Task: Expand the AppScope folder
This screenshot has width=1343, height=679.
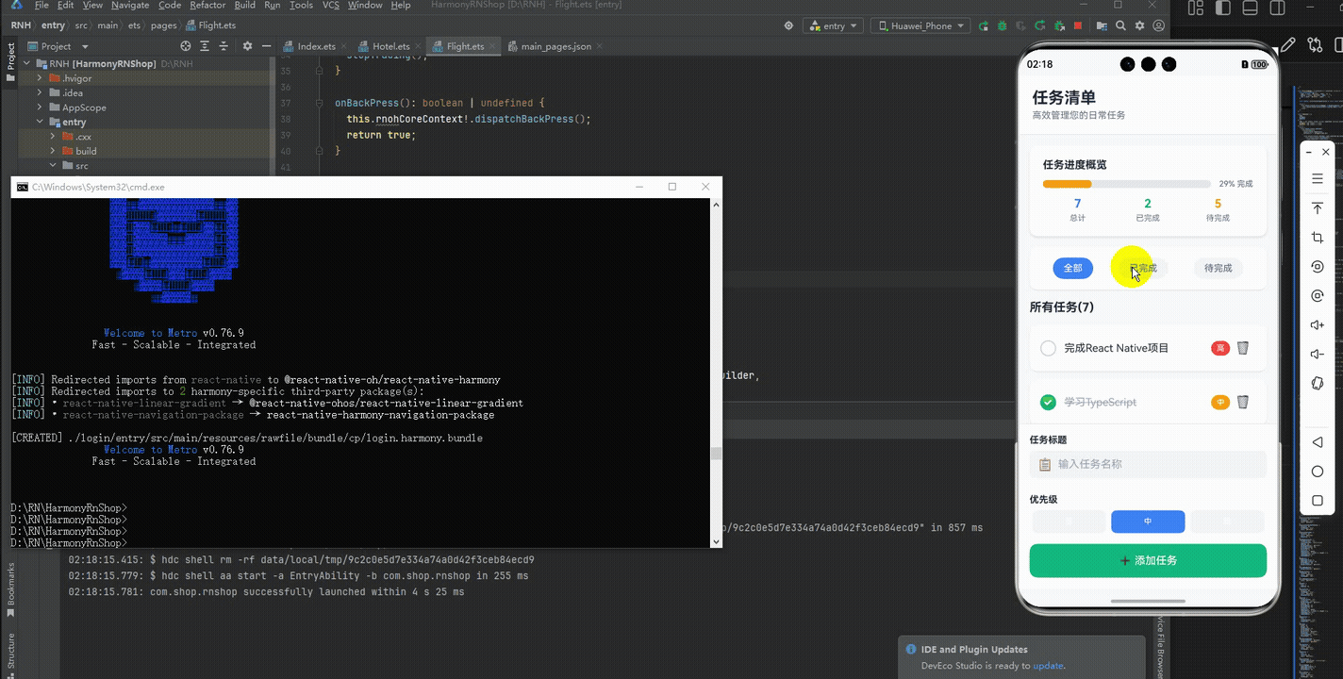Action: pyautogui.click(x=40, y=108)
